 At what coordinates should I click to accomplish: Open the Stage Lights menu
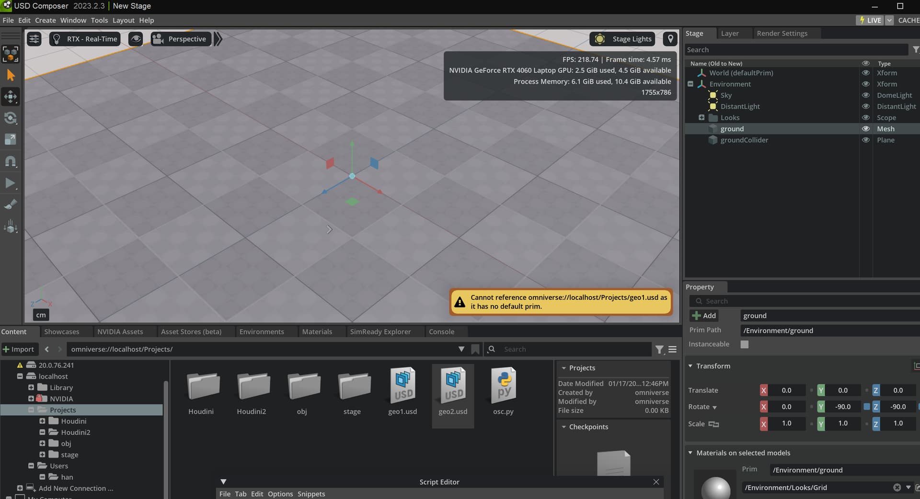(x=622, y=39)
